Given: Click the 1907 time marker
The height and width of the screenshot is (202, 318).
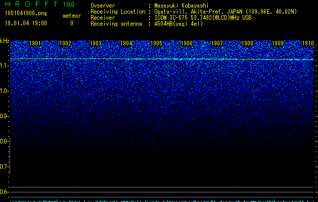Looking at the screenshot, I should click(217, 43).
